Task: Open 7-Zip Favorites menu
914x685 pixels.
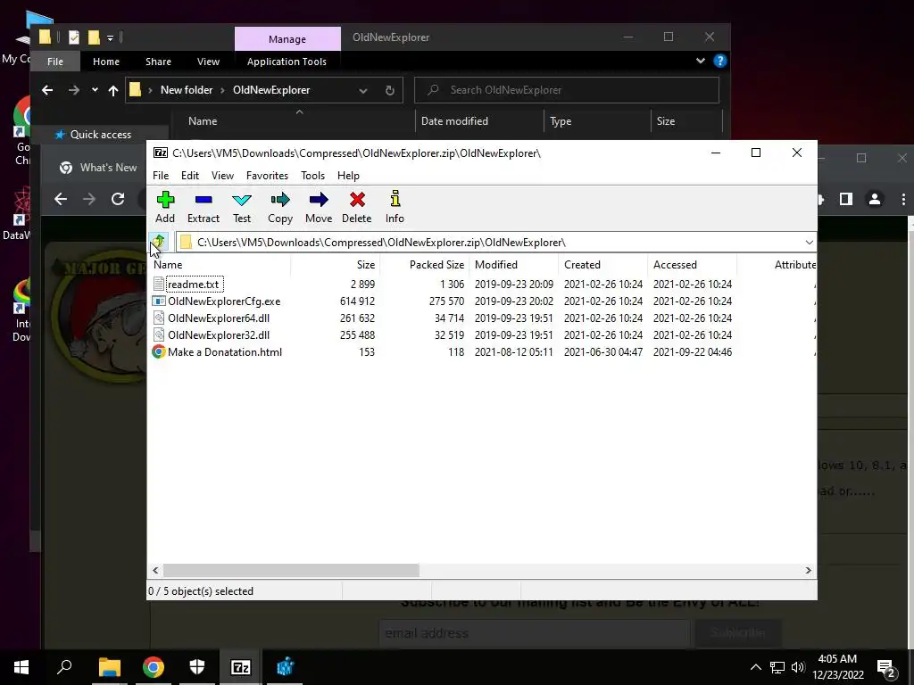Action: 267,176
